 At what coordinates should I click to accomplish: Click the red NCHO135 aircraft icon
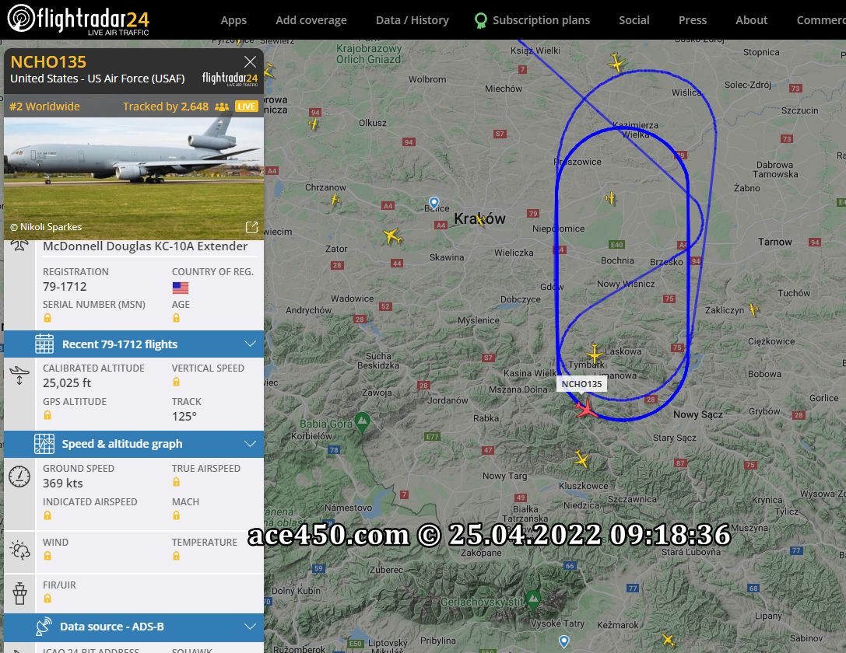pos(586,408)
